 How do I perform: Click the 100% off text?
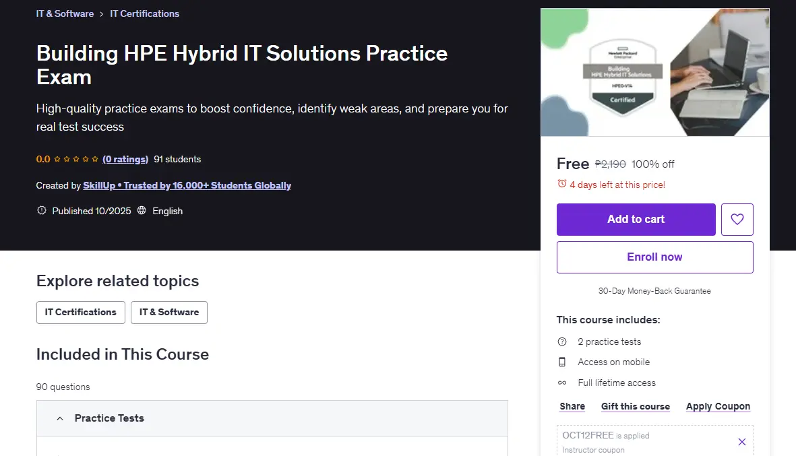(653, 164)
